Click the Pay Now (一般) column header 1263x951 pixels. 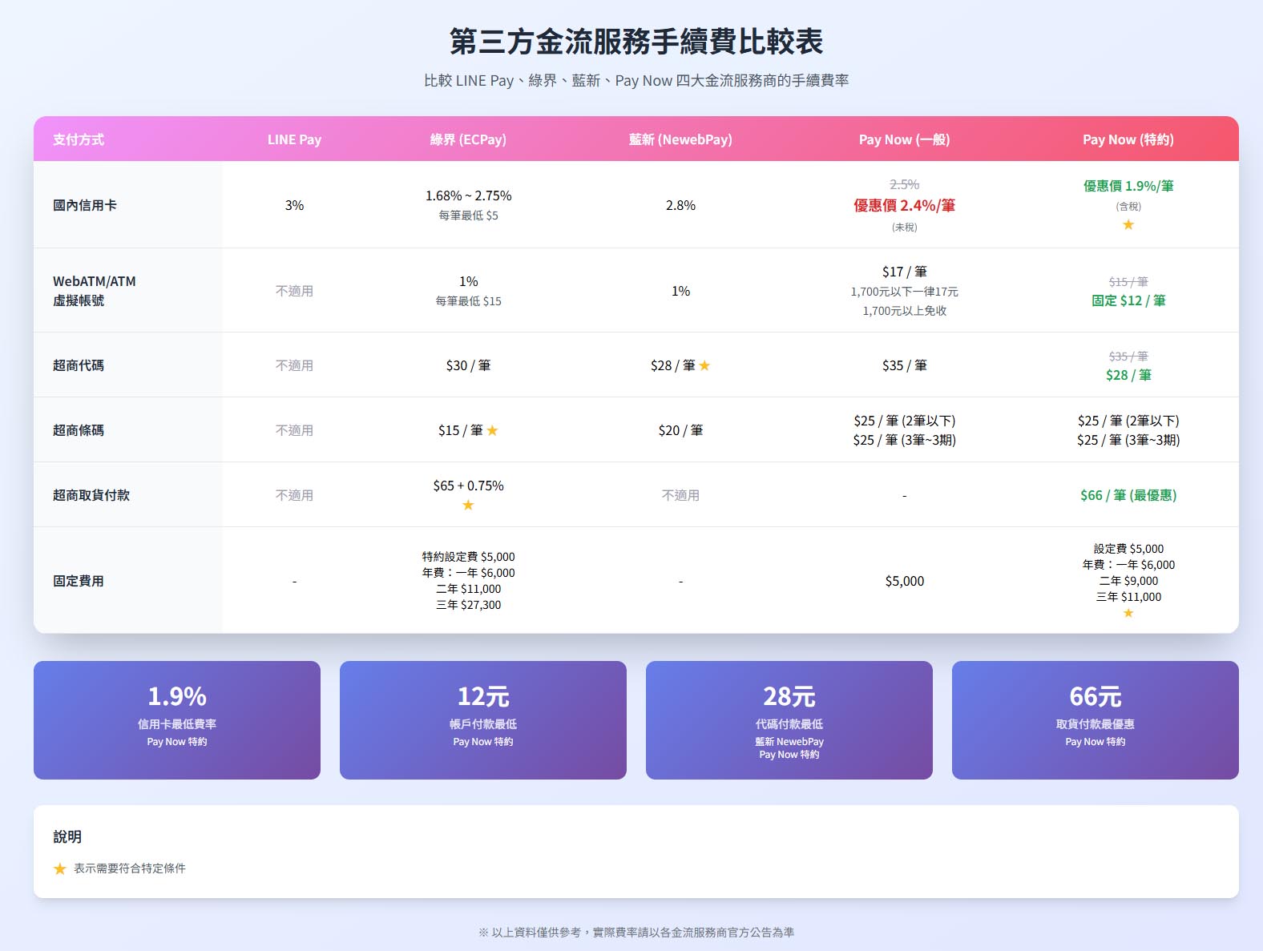(904, 139)
